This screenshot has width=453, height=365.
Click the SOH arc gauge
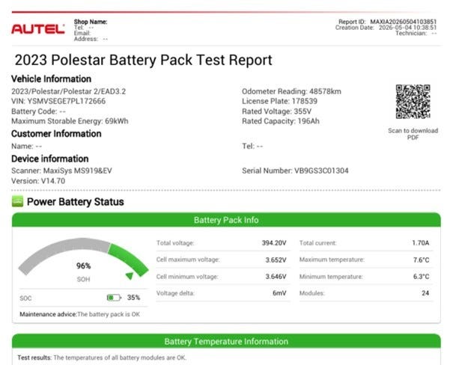point(83,257)
